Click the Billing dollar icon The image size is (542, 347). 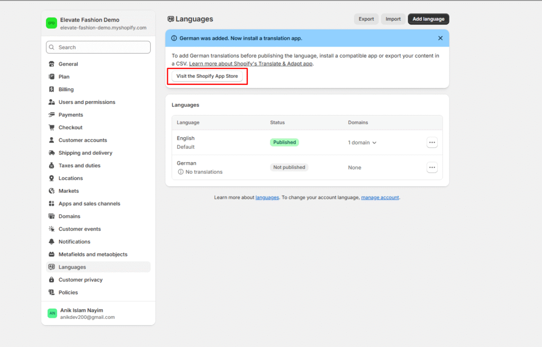click(51, 89)
